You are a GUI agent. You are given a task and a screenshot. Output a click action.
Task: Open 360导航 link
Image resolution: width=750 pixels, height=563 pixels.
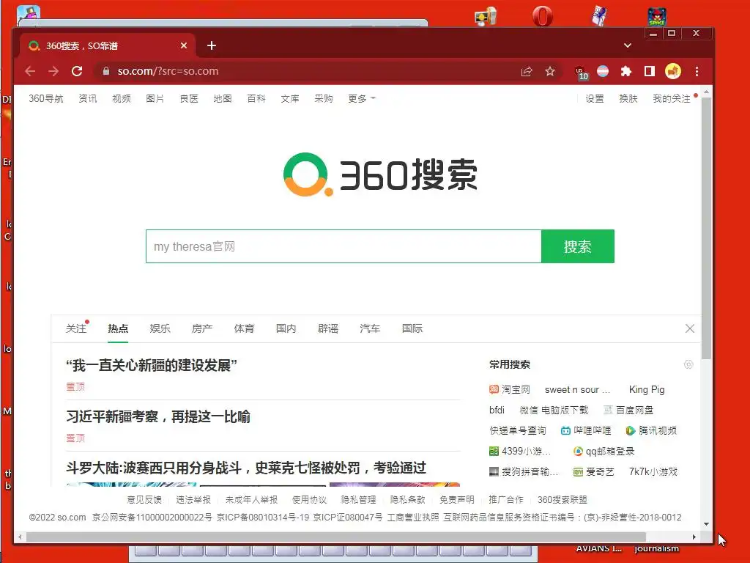(x=46, y=99)
